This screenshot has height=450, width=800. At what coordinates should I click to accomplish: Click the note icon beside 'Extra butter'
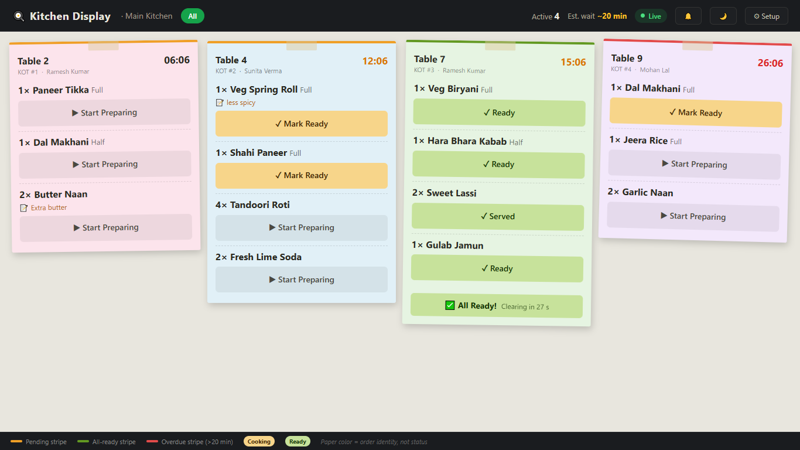pyautogui.click(x=23, y=208)
